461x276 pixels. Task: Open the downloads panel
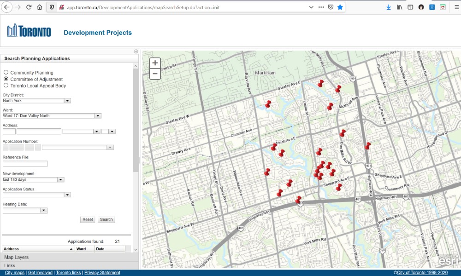[388, 7]
